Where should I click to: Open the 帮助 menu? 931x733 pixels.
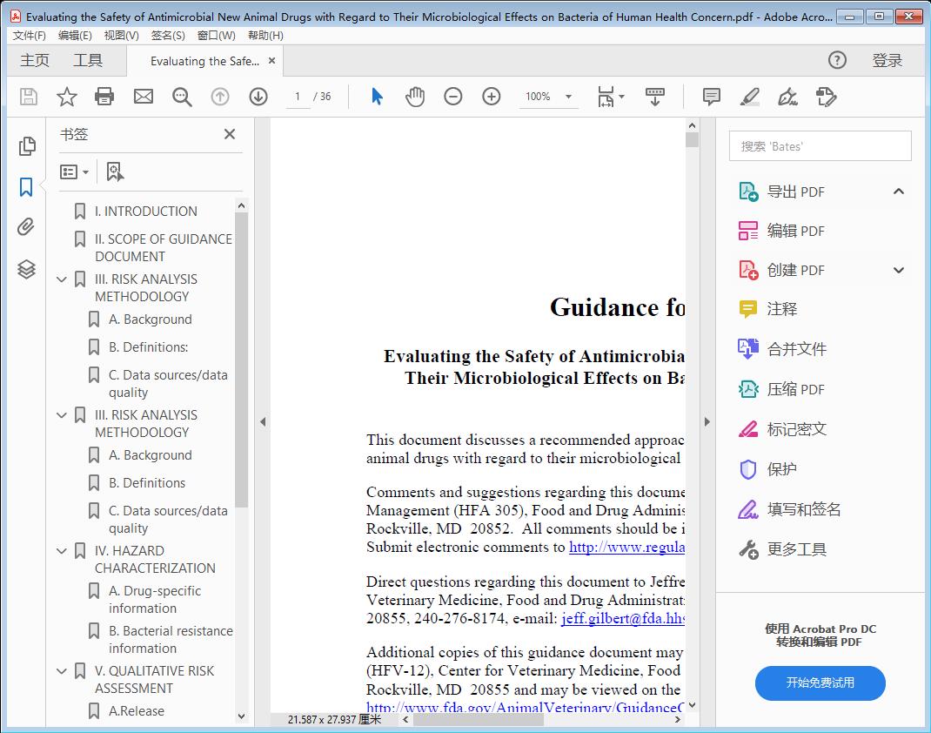(265, 36)
